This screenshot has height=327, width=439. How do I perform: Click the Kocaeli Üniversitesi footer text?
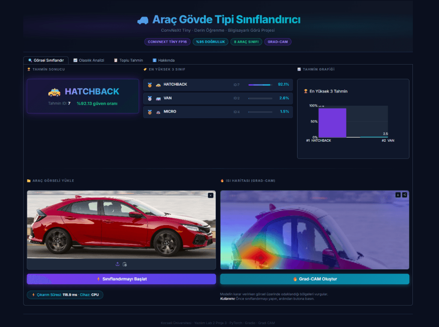218,323
